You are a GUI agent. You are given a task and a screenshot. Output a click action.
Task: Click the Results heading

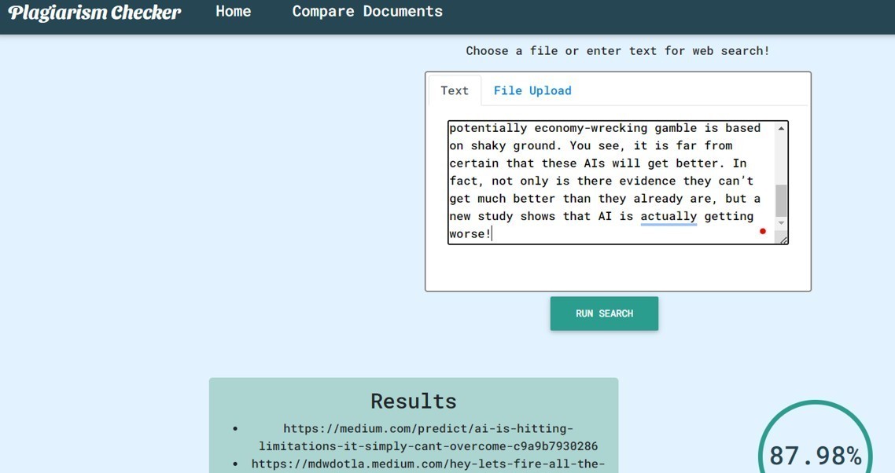click(x=414, y=401)
